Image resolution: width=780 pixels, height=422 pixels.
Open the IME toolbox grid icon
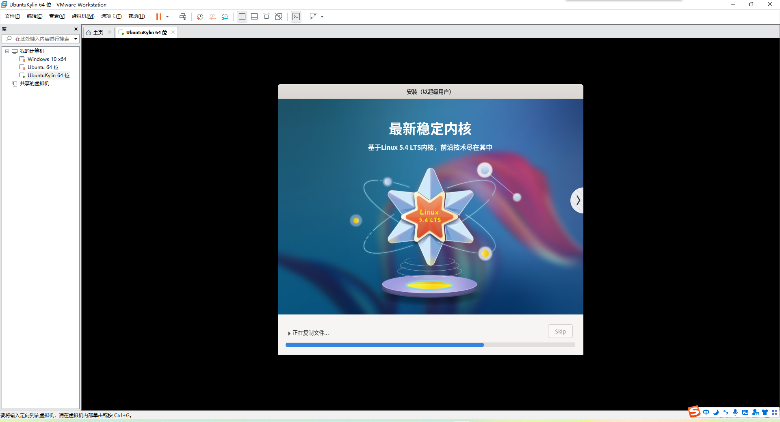[774, 412]
